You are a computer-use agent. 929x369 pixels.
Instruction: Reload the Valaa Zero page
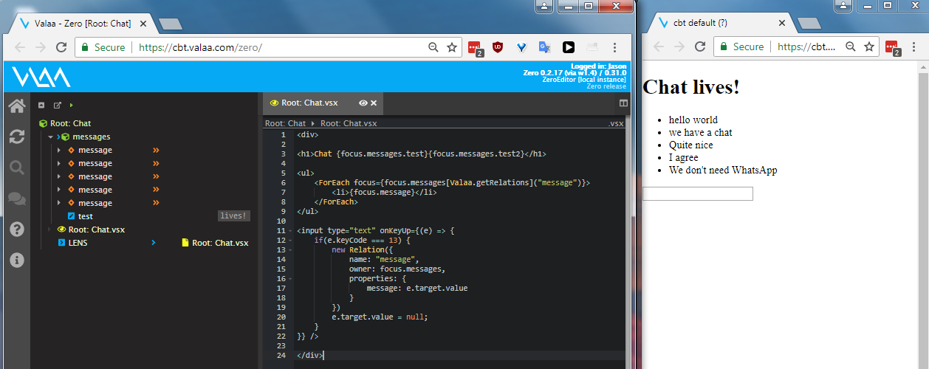pos(61,47)
